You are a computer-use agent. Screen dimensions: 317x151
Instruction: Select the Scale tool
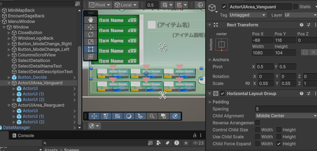(x=91, y=41)
